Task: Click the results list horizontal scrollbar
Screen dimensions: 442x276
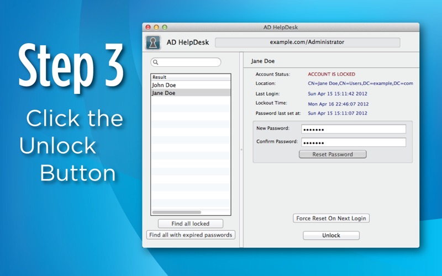Action: click(177, 213)
